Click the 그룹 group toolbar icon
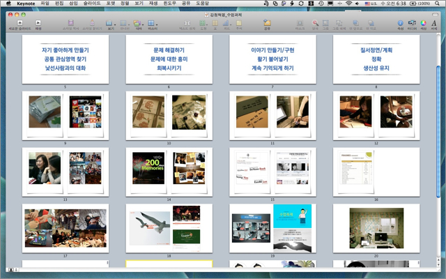The width and height of the screenshot is (446, 279). 325,25
